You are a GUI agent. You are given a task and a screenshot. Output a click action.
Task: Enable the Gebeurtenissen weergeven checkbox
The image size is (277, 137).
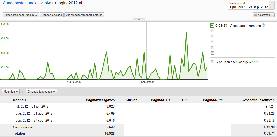pos(212,62)
